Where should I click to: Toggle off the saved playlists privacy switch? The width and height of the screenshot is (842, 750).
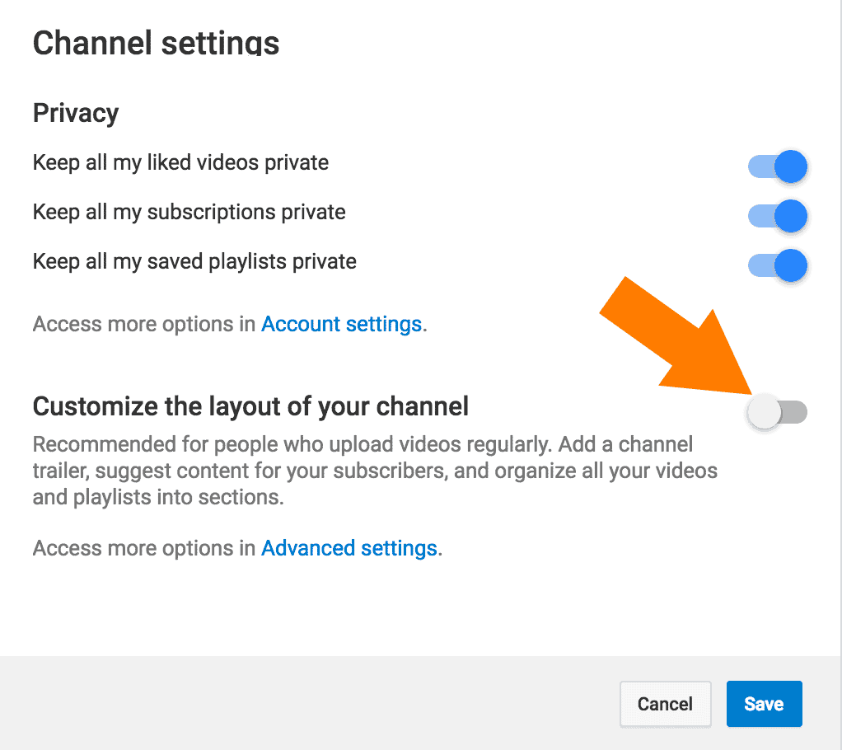coord(777,265)
